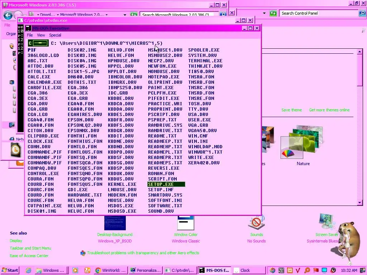Open Troubleshoot problems with transparency link
Viewport: 367px width, 275px height.
tap(143, 253)
